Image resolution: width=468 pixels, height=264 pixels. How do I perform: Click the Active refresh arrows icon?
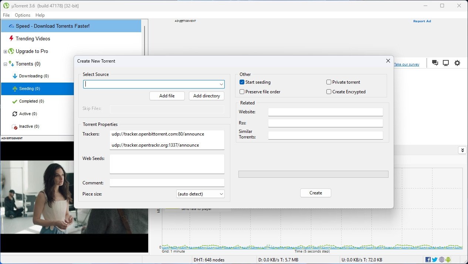point(15,114)
